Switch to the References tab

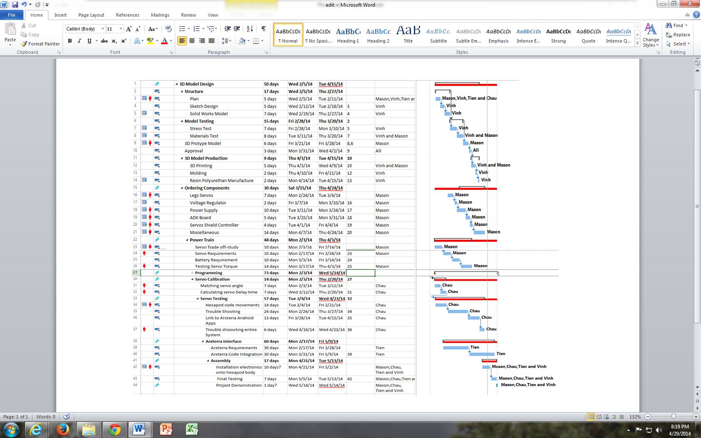(x=128, y=15)
